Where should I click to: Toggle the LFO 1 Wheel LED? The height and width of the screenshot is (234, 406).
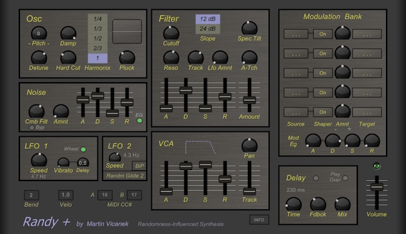pyautogui.click(x=83, y=149)
